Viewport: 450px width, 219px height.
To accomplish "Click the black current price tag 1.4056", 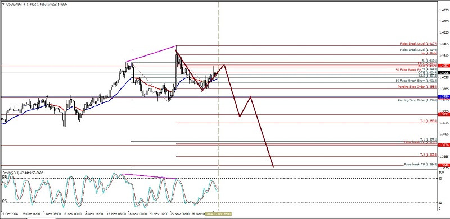I will pyautogui.click(x=444, y=73).
